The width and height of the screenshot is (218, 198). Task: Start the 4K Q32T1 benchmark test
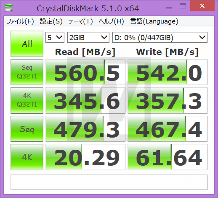pyautogui.click(x=27, y=100)
